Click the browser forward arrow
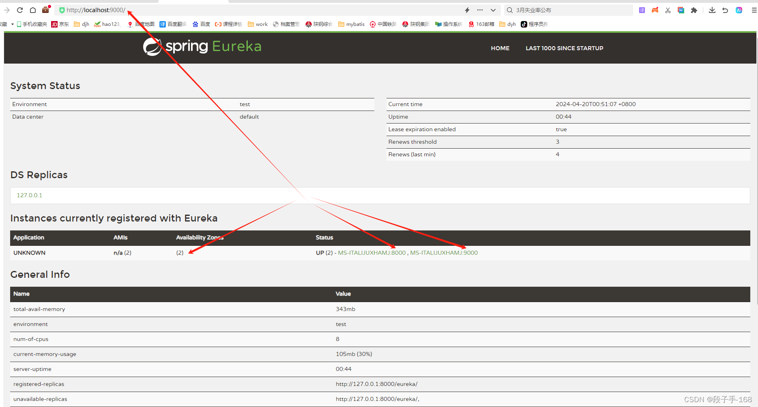 [x=6, y=10]
